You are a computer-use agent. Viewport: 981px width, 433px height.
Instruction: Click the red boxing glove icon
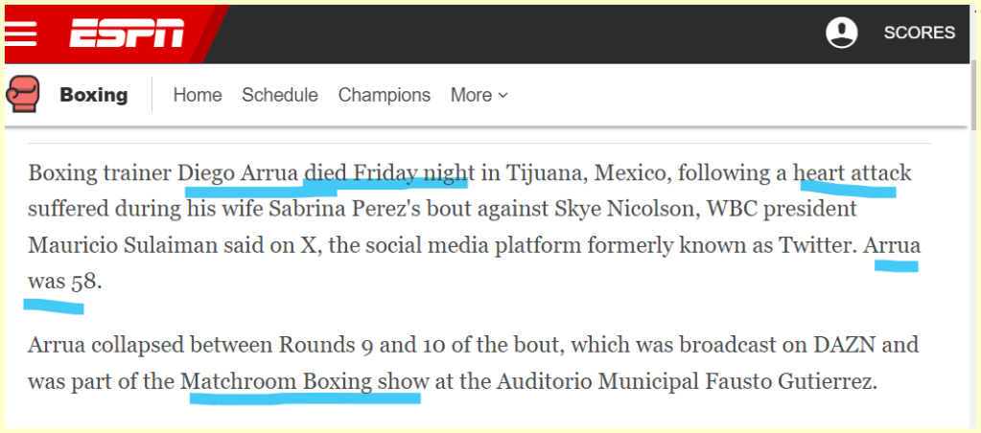click(x=23, y=94)
